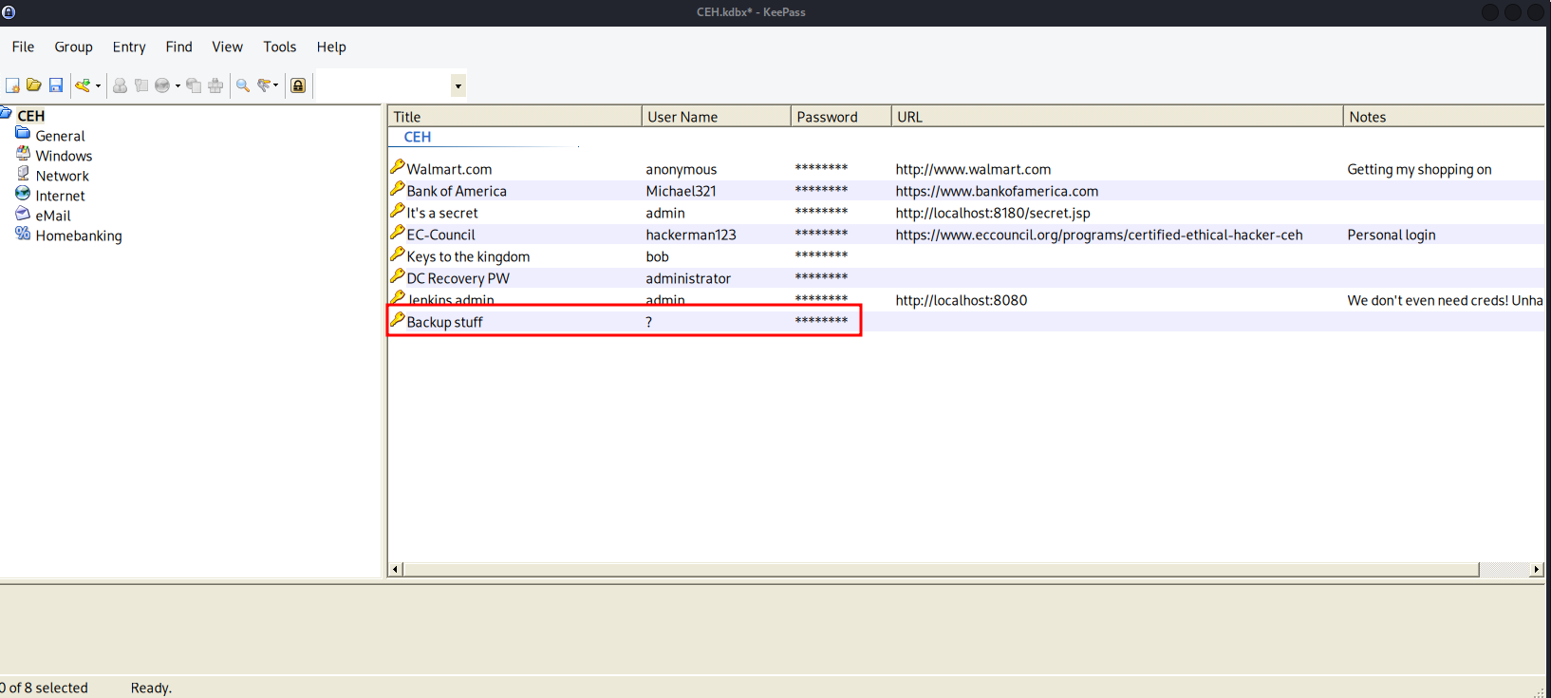The height and width of the screenshot is (698, 1551).
Task: Select the CEH root group label
Action: [x=31, y=116]
